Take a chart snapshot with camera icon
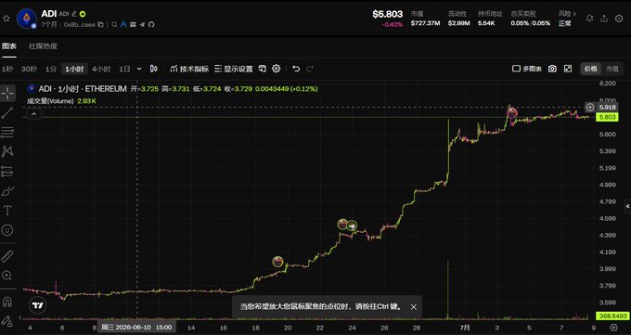The width and height of the screenshot is (631, 335). (x=552, y=69)
